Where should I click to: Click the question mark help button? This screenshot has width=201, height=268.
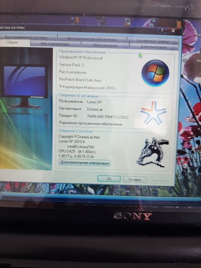click(x=162, y=30)
